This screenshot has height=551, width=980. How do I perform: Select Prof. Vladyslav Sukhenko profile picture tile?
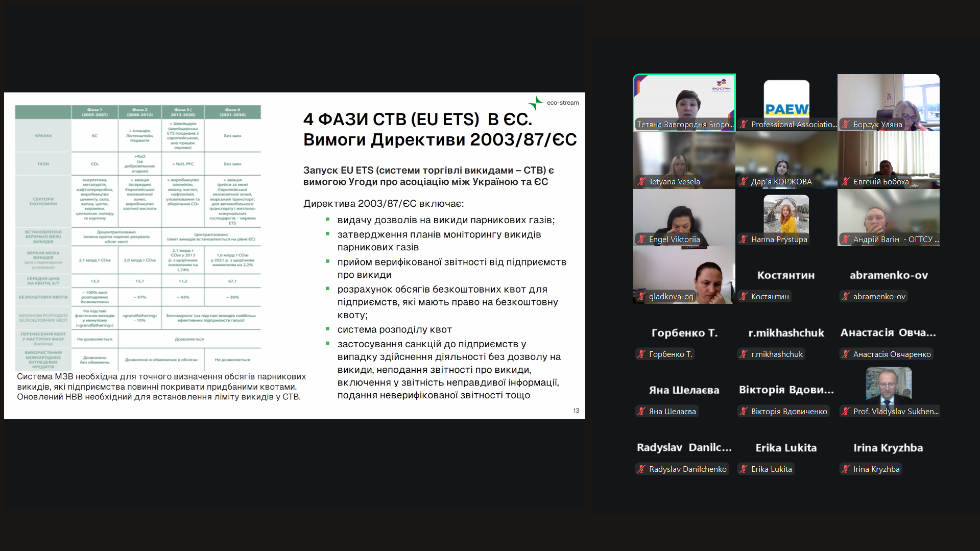(x=888, y=386)
